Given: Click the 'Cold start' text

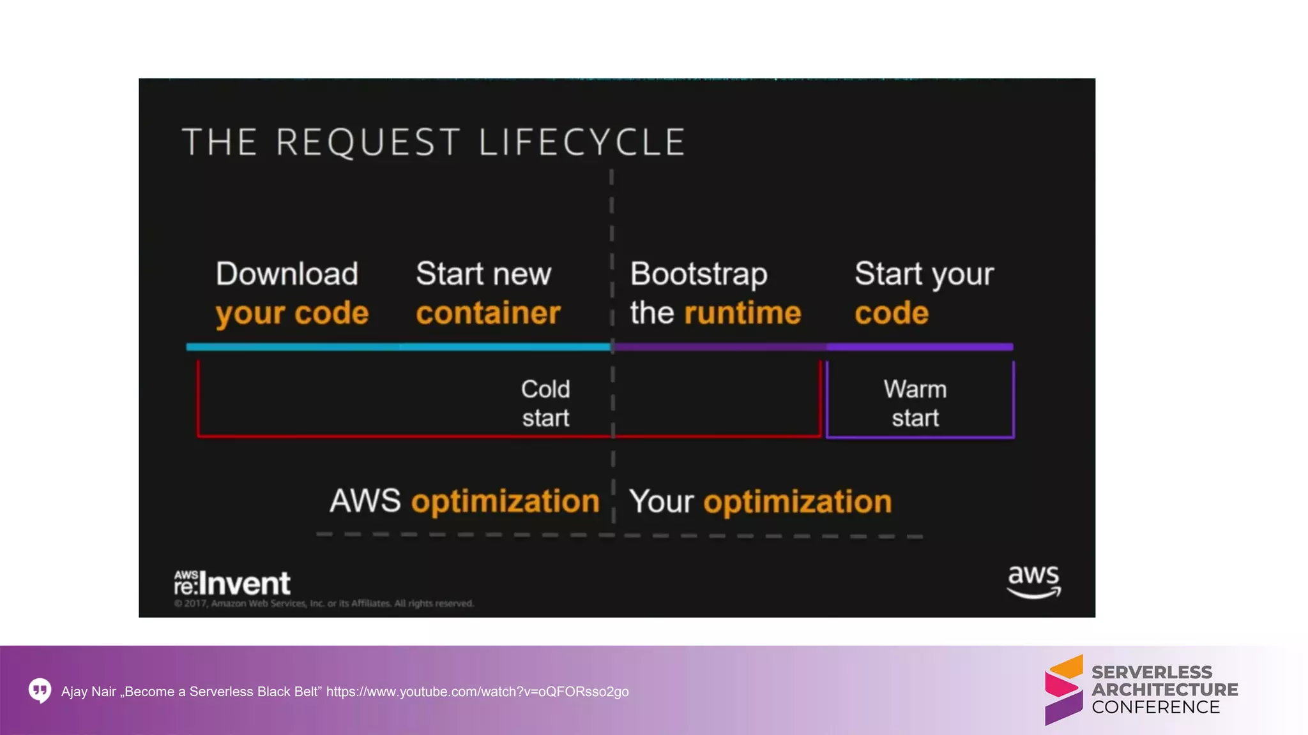Looking at the screenshot, I should 545,403.
